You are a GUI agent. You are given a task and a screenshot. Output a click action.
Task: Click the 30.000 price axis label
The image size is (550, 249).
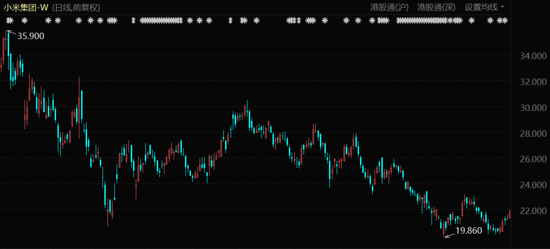(530, 107)
